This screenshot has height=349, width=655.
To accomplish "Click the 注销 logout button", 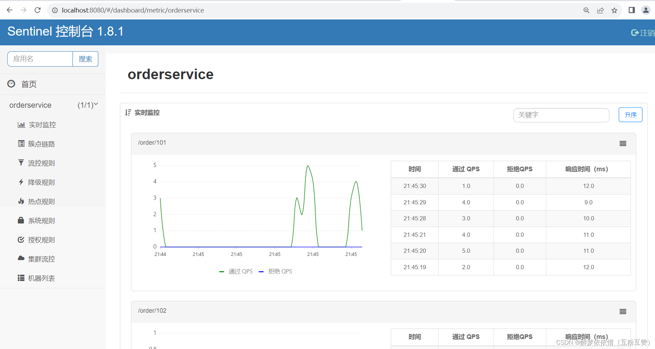I will tap(643, 32).
